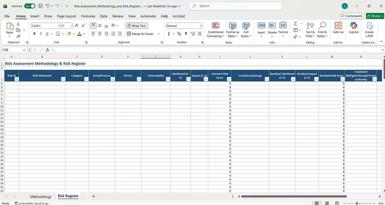Image resolution: width=385 pixels, height=205 pixels.
Task: Click the Delete cells icon
Action: [272, 26]
